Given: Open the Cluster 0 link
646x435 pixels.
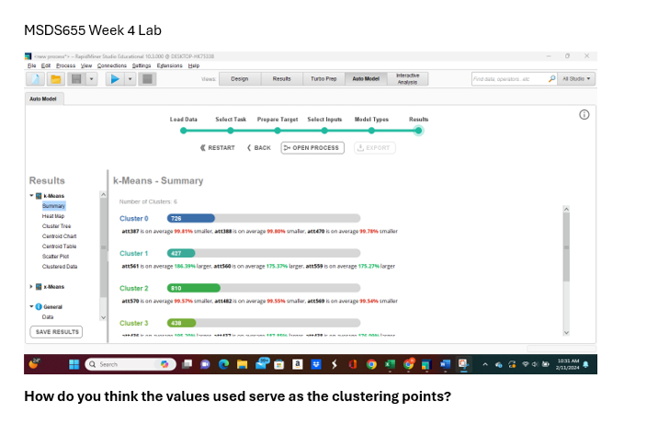Looking at the screenshot, I should click(134, 219).
